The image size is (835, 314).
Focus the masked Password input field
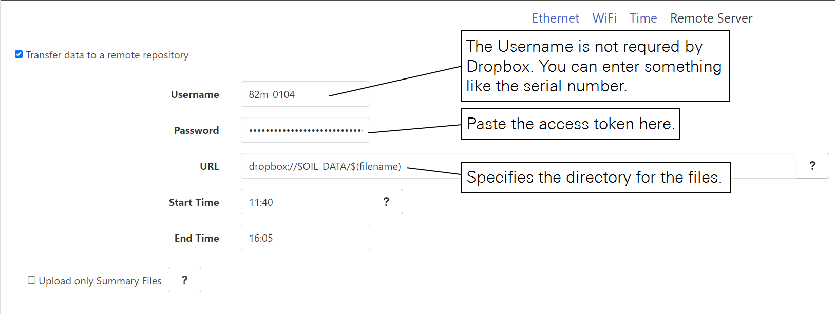pyautogui.click(x=305, y=130)
